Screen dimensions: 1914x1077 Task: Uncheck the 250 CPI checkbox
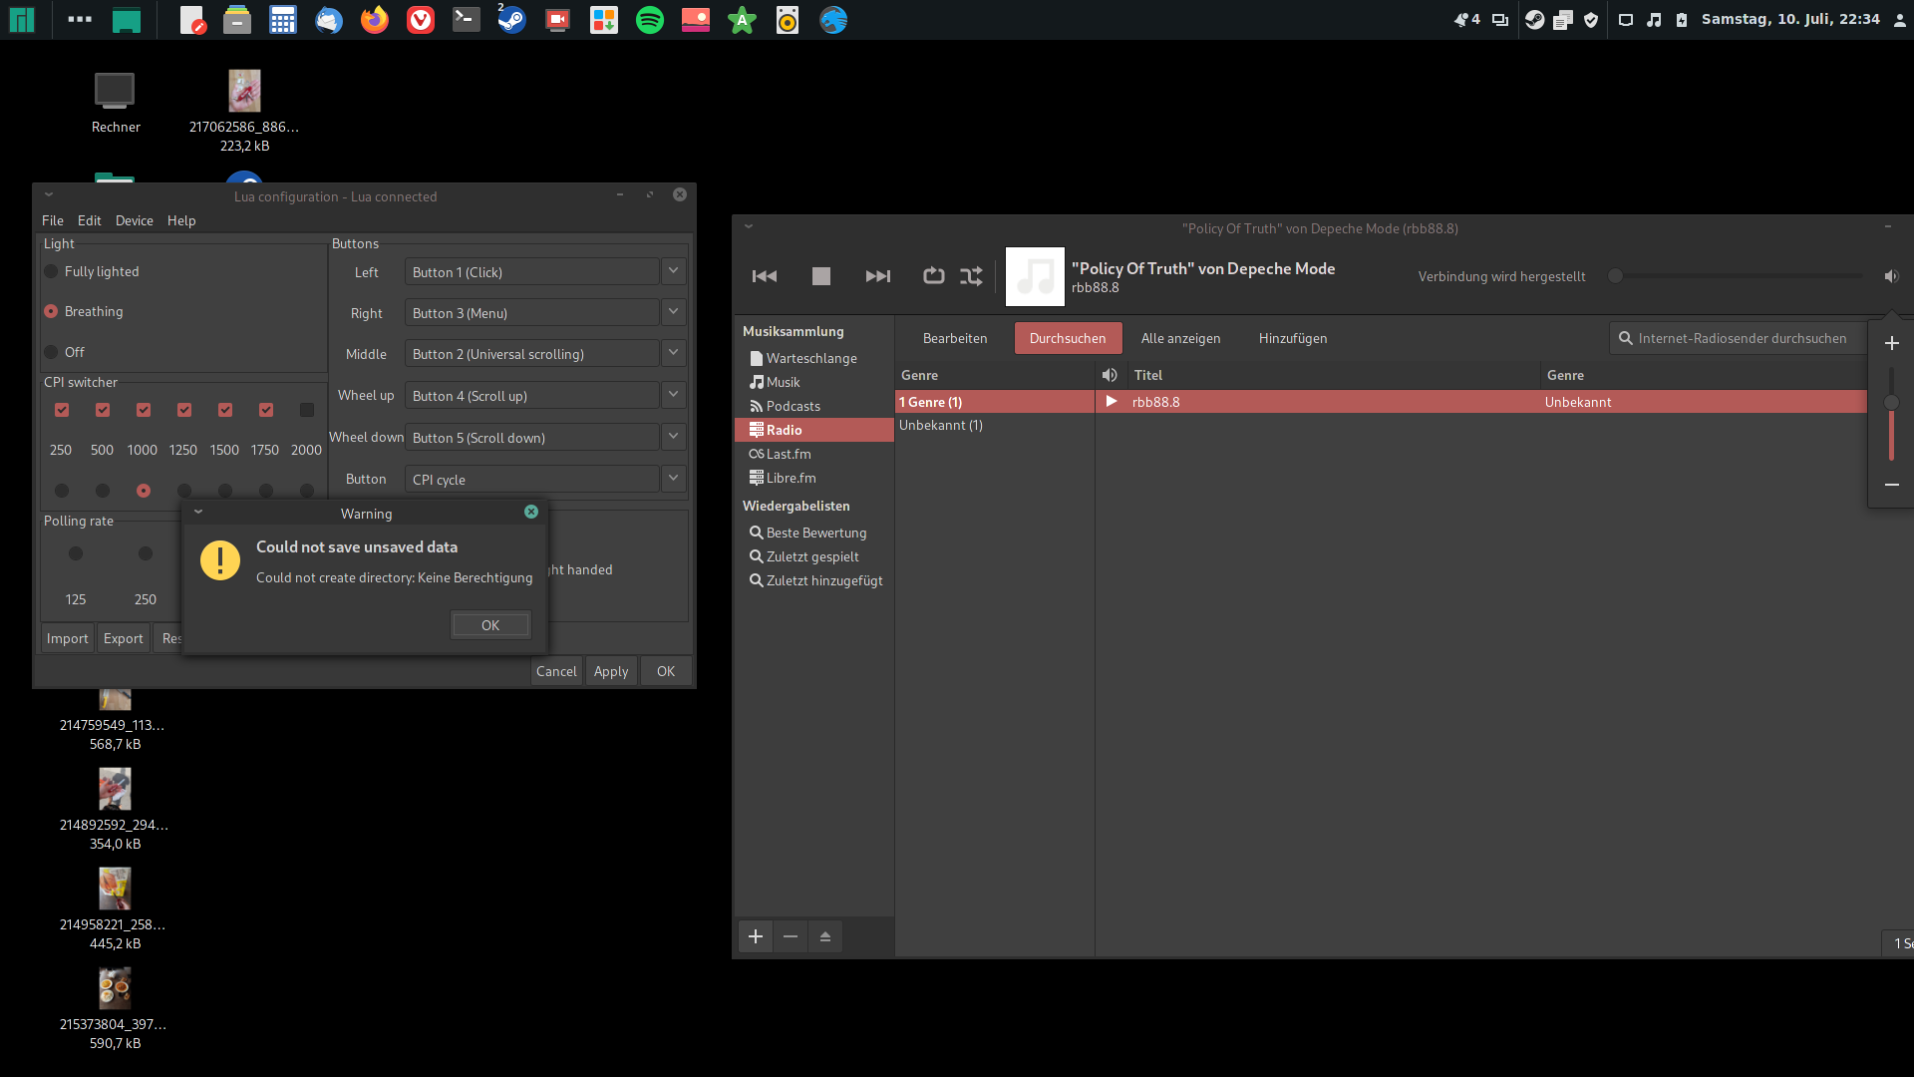pos(62,410)
